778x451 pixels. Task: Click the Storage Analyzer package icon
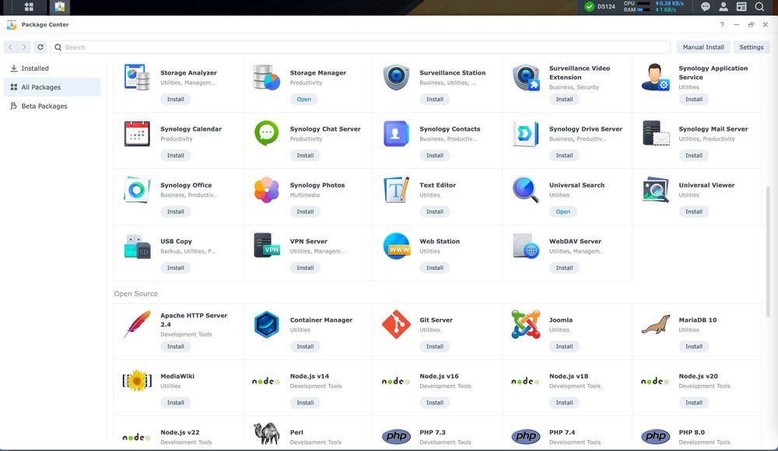[x=137, y=78]
